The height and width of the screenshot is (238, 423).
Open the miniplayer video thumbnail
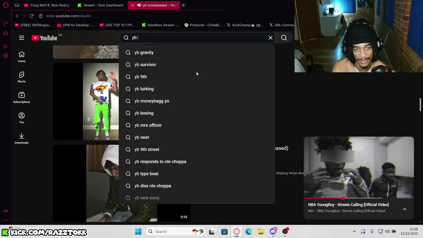(x=359, y=167)
